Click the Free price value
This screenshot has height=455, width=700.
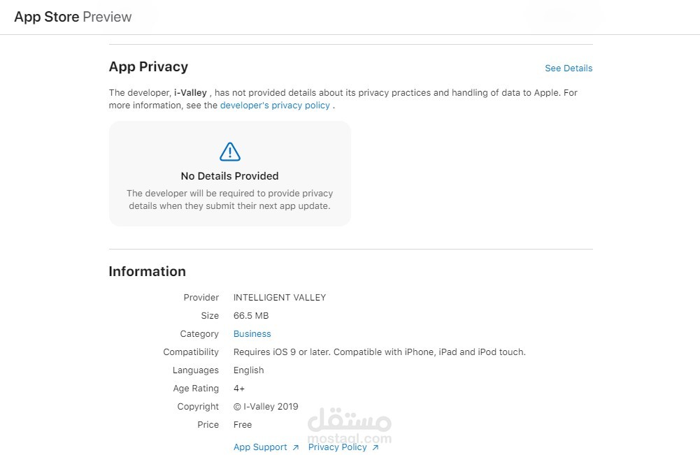[243, 425]
